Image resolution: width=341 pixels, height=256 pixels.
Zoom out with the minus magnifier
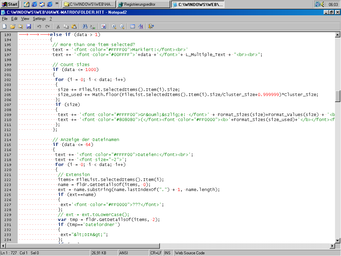click(122, 27)
